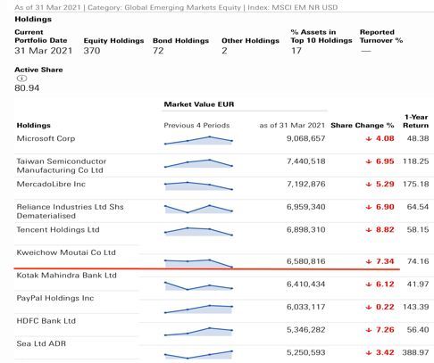Click the Microsoft Corp sparkline chart
Screen dimensions: 434x363
[198, 140]
